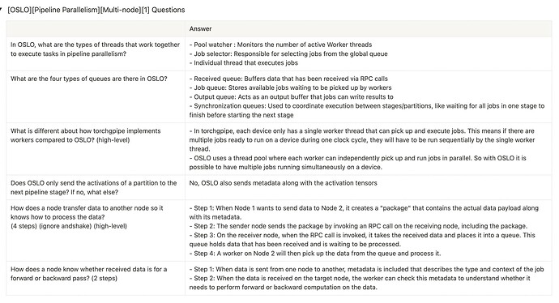The image size is (559, 303).
Task: Click the empty first column header cell
Action: point(96,29)
